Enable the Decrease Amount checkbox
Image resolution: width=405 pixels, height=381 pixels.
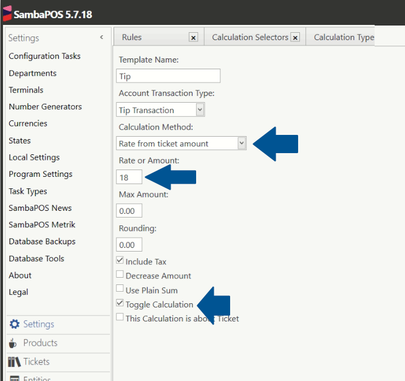pyautogui.click(x=120, y=274)
